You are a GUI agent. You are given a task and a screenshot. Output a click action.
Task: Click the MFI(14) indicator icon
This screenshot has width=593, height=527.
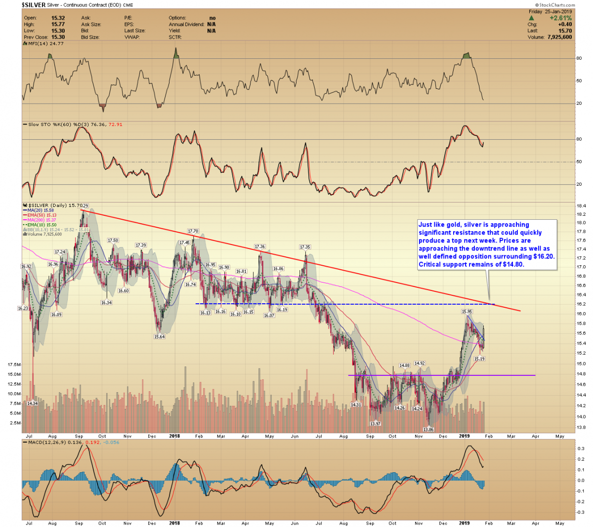tap(25, 43)
